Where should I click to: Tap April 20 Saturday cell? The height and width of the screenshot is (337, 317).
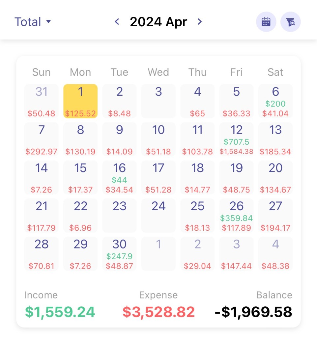point(275,177)
